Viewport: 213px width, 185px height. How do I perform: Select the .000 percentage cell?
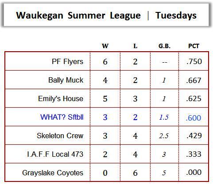(194, 172)
